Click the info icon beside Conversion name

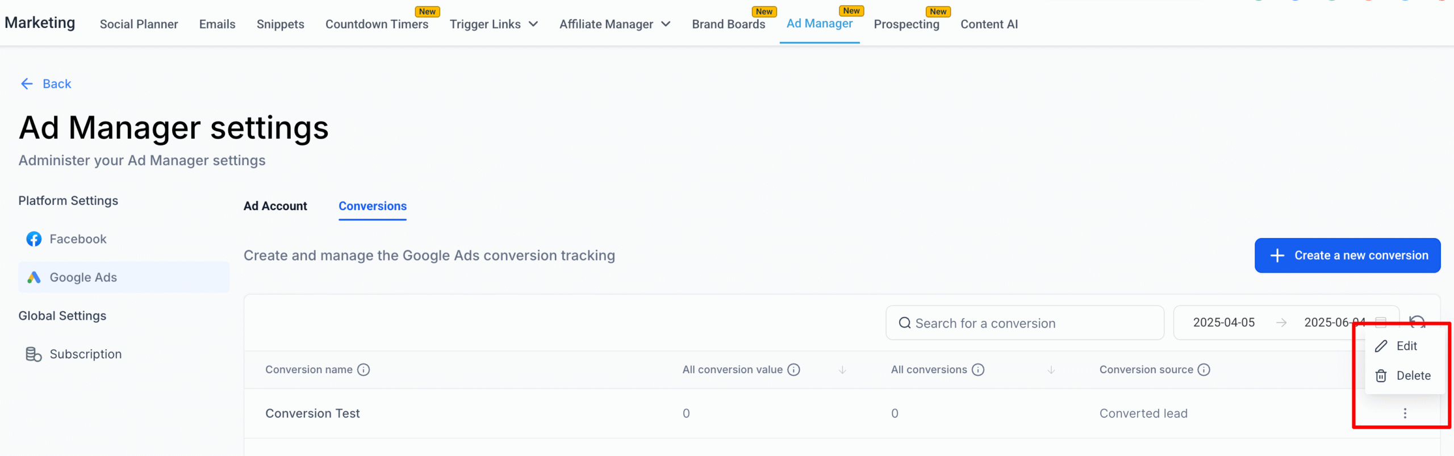pos(363,370)
